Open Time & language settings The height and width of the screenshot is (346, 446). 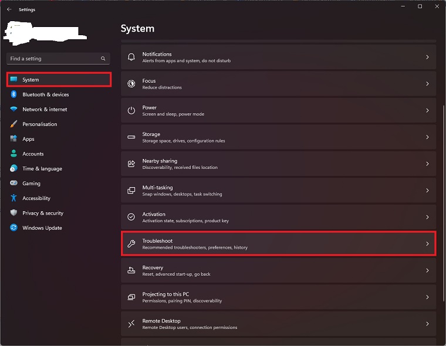42,169
